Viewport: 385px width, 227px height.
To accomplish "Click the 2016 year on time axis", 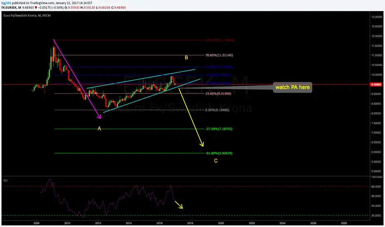I will tap(159, 223).
